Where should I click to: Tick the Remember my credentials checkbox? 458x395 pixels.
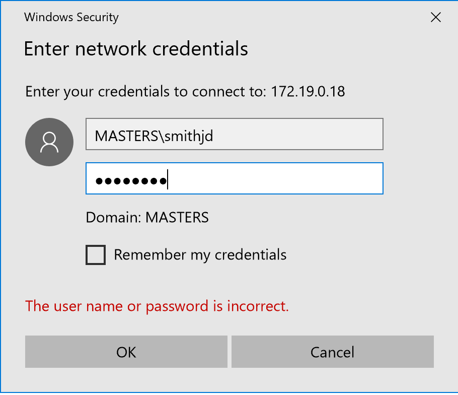tap(96, 254)
